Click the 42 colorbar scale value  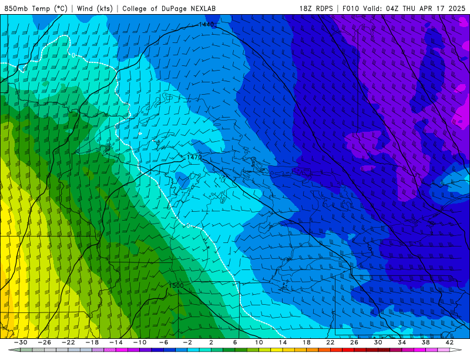(x=449, y=342)
